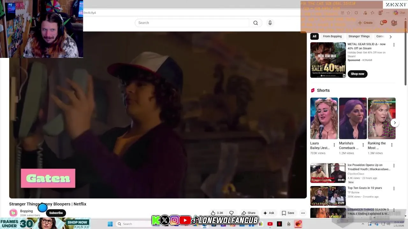The image size is (408, 229).
Task: Open Ice Poseidon video thumbnail
Action: tap(328, 173)
